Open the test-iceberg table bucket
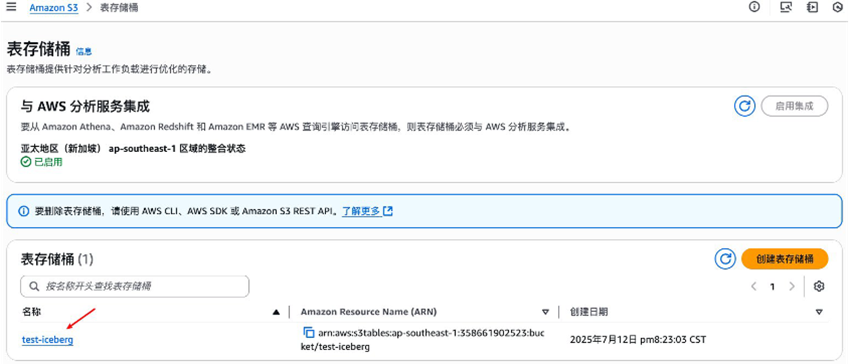The image size is (849, 364). [47, 339]
